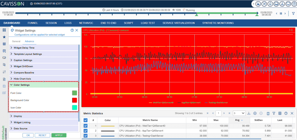Switch to the General tab
This screenshot has width=297, height=140.
[16, 41]
